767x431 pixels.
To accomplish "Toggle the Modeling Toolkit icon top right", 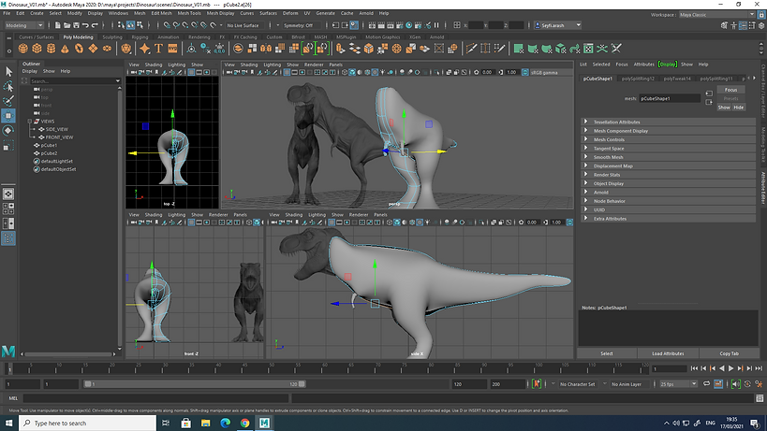I will 725,25.
